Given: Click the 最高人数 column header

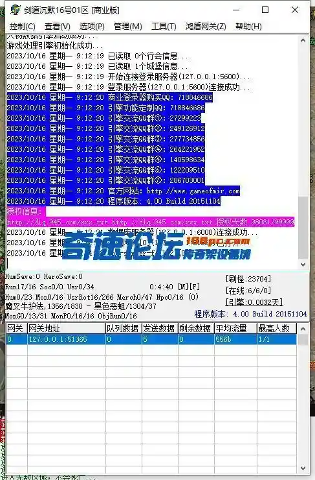Looking at the screenshot, I should click(277, 328).
